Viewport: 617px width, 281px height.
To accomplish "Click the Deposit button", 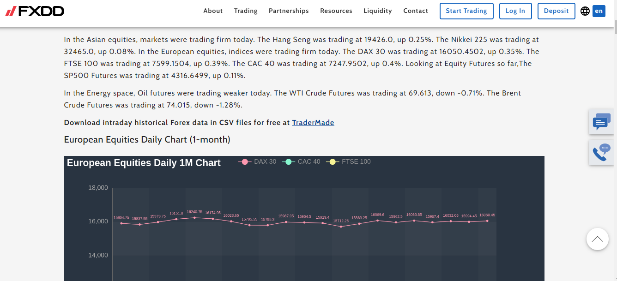I will tap(556, 11).
